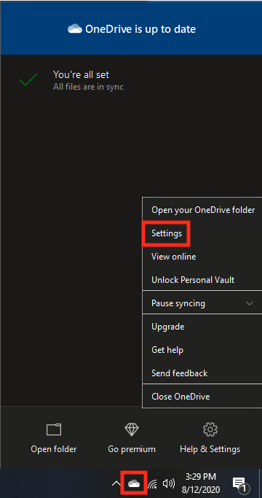This screenshot has height=498, width=262.
Task: Open the Action Center notification icon
Action: pos(240,485)
